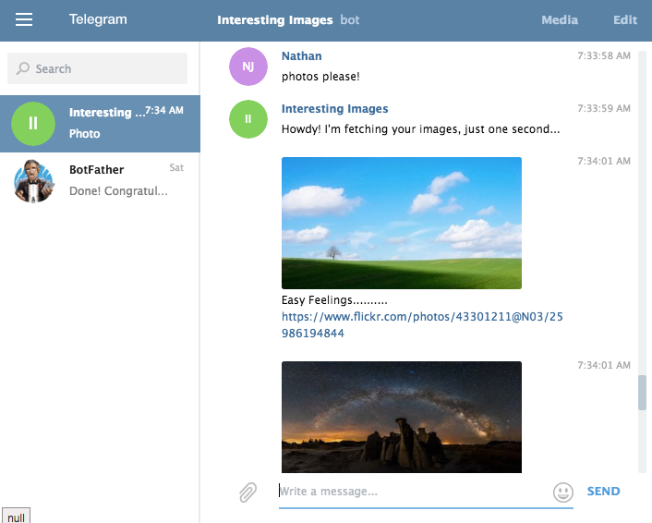Click the 'Easy Feelings' caption text
The image size is (652, 523).
pyautogui.click(x=334, y=300)
